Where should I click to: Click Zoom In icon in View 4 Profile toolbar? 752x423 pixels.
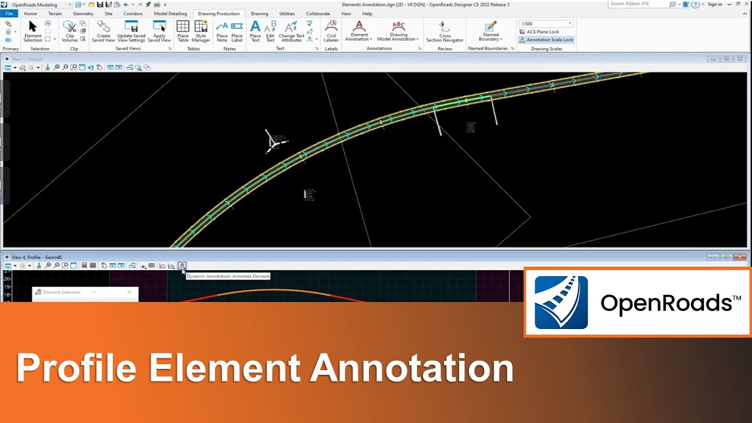coord(48,266)
